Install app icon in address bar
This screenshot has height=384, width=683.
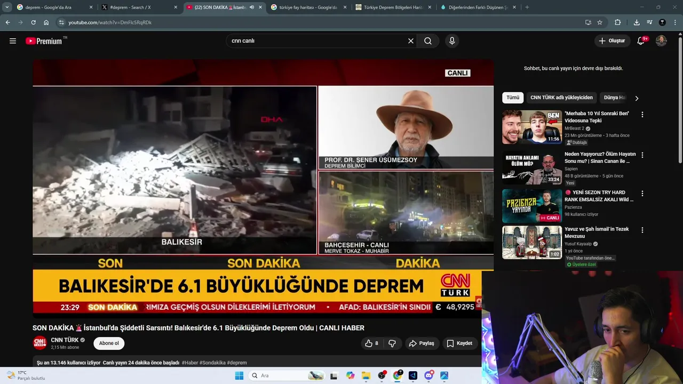coord(588,22)
